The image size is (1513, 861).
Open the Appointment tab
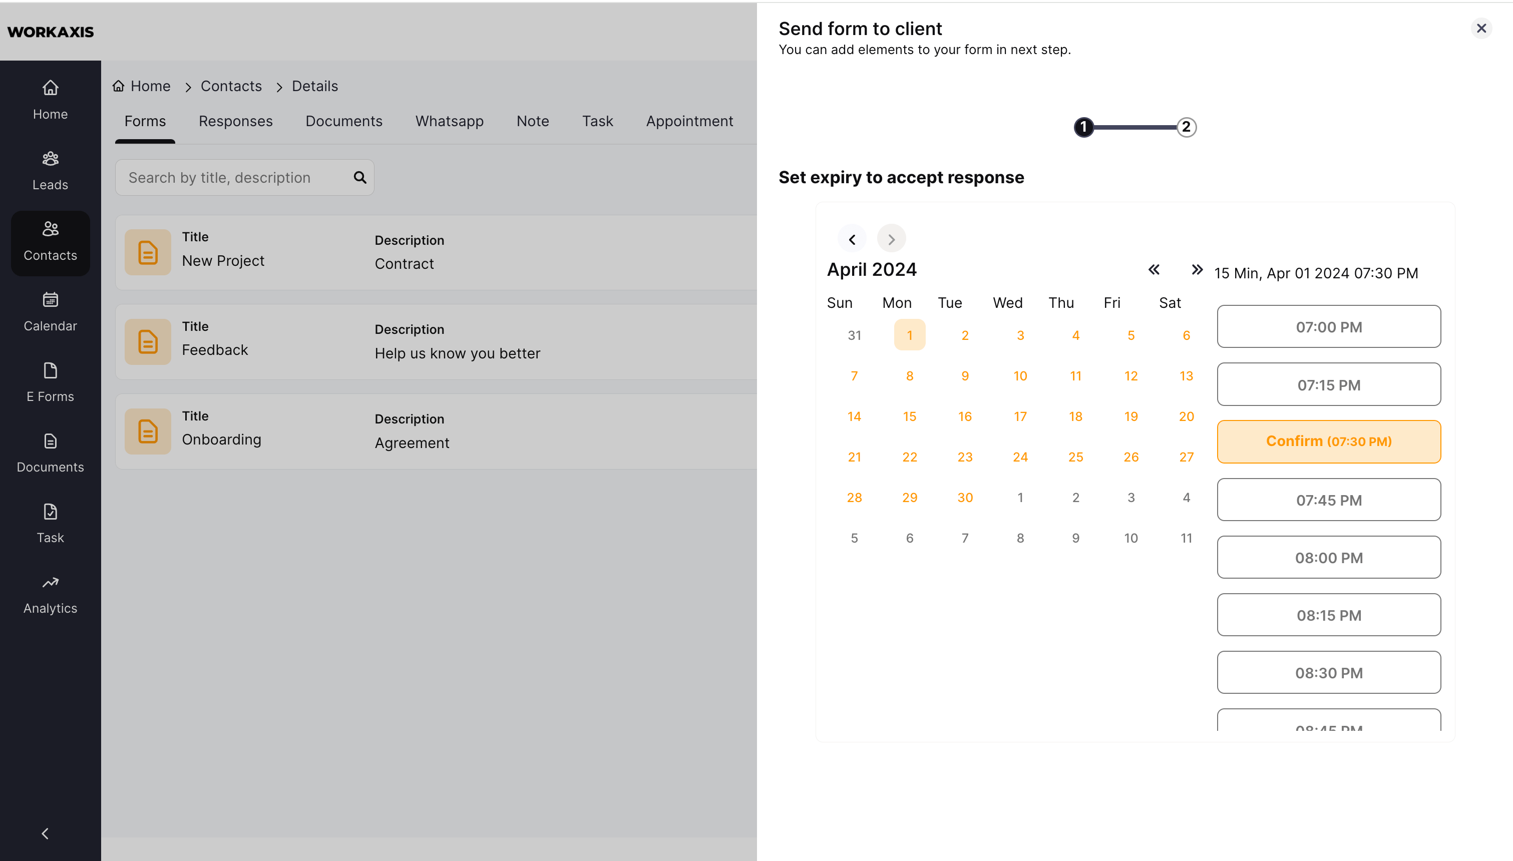click(x=689, y=121)
